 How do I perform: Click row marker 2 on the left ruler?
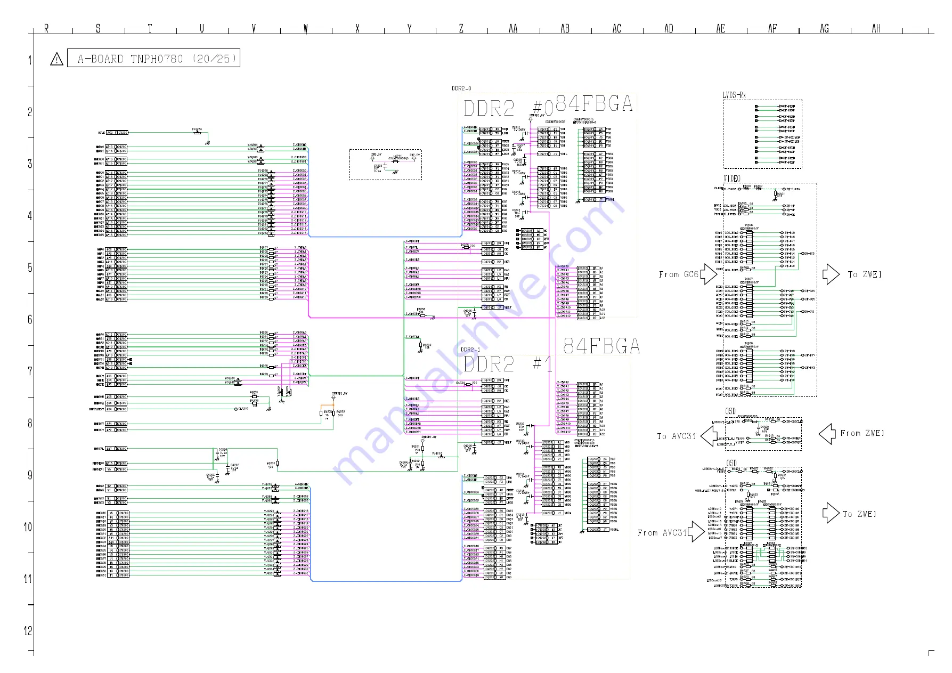30,112
